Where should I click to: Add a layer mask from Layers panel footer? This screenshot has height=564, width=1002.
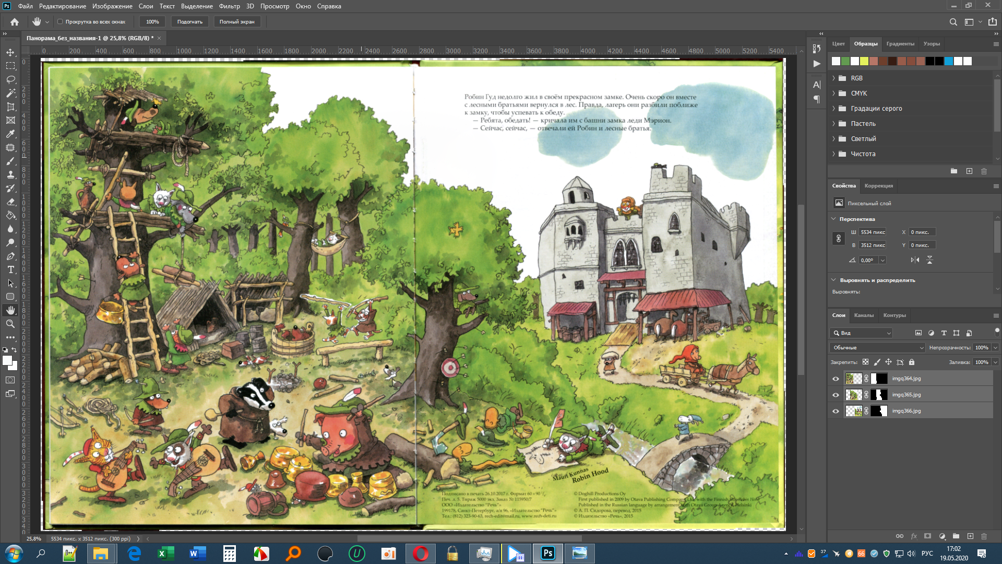click(x=927, y=536)
